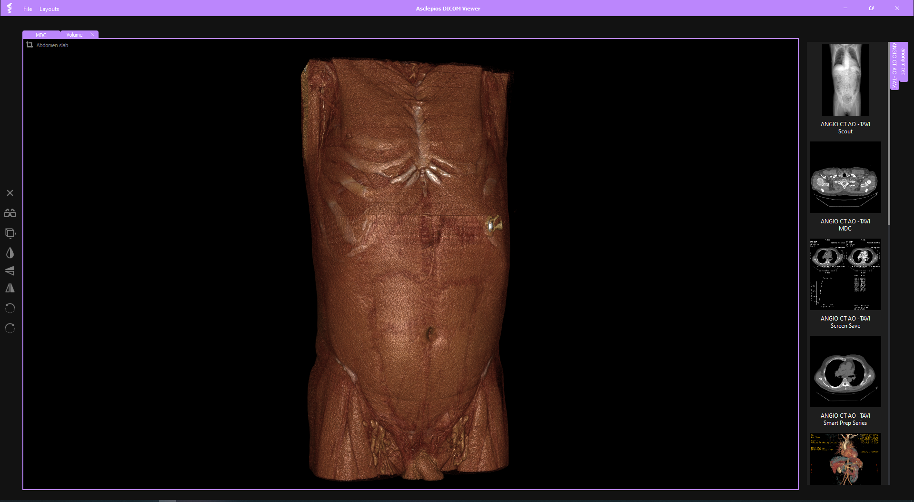Click the X icon in left toolbar
914x502 pixels.
(10, 193)
